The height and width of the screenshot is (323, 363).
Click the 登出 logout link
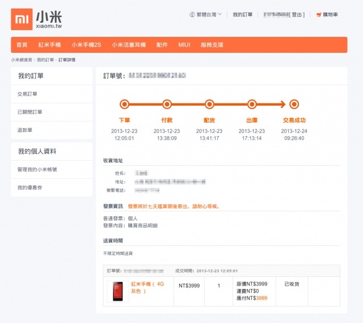[x=297, y=15]
